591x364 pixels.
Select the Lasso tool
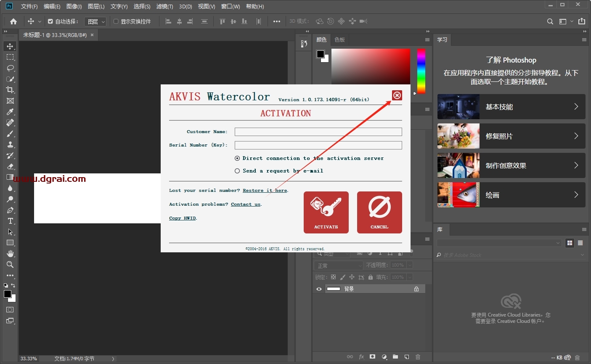[10, 68]
